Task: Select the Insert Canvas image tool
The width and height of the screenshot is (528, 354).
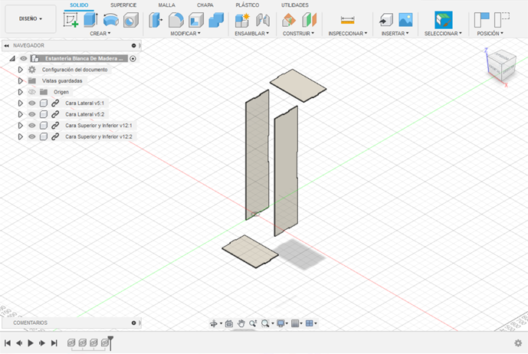Action: 405,20
